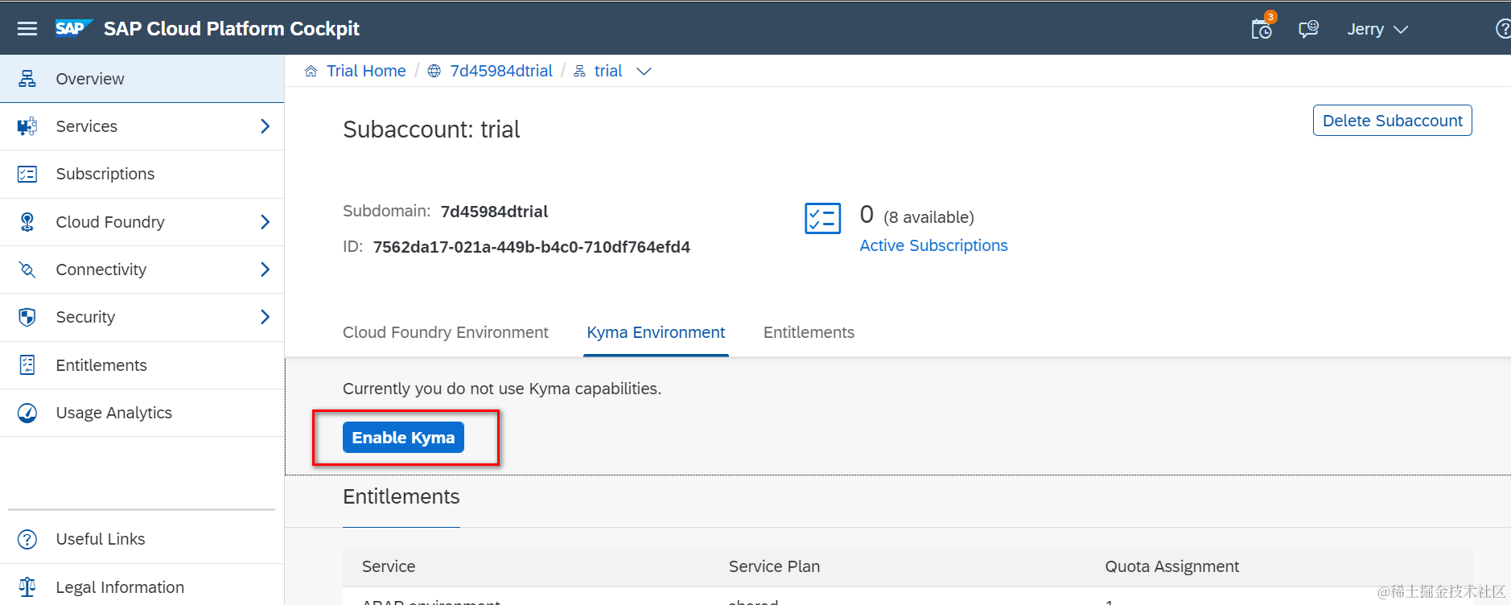Switch to Cloud Foundry Environment tab
Screen dimensions: 1511x605
(445, 332)
